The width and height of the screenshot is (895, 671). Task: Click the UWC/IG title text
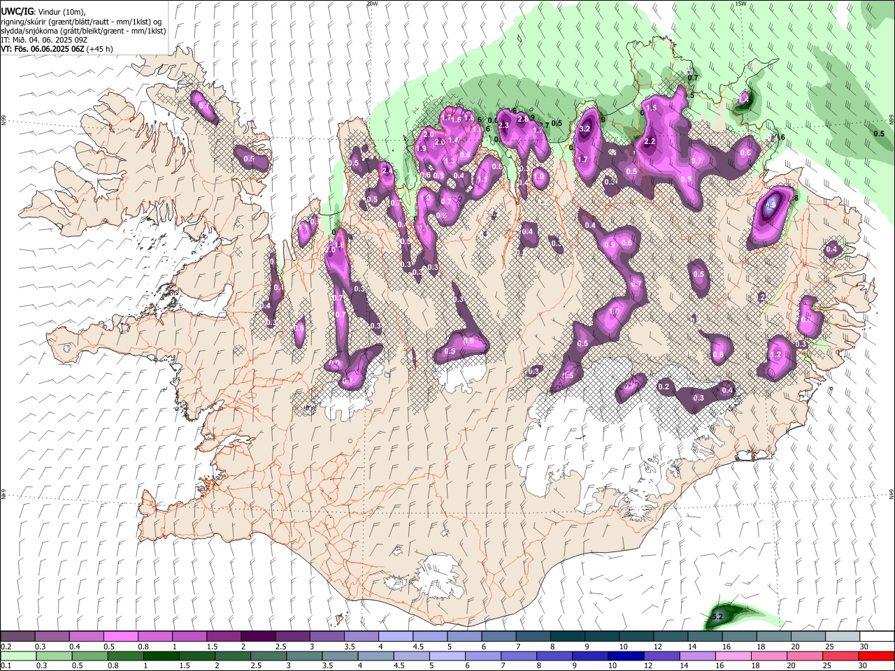(16, 12)
